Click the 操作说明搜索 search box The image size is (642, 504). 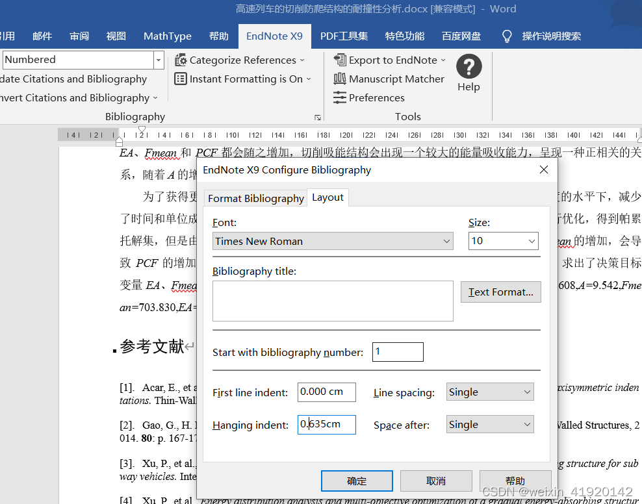tap(551, 36)
